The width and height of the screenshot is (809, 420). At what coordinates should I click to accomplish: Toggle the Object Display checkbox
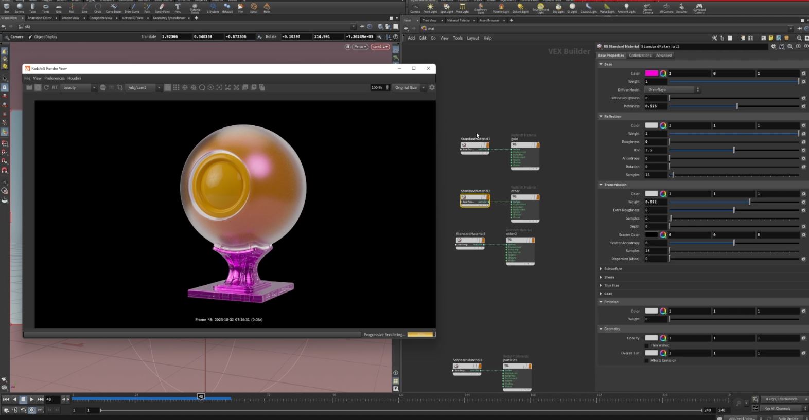(x=30, y=37)
